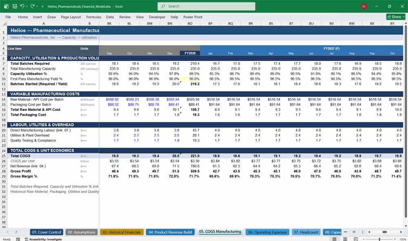Click the more sheets ellipsis button
408x241 pixels.
click(345, 232)
